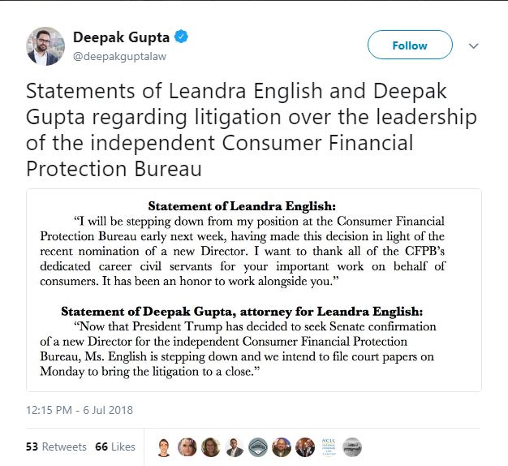This screenshot has width=508, height=466.
Task: Click the last gray liker avatar
Action: click(x=352, y=447)
